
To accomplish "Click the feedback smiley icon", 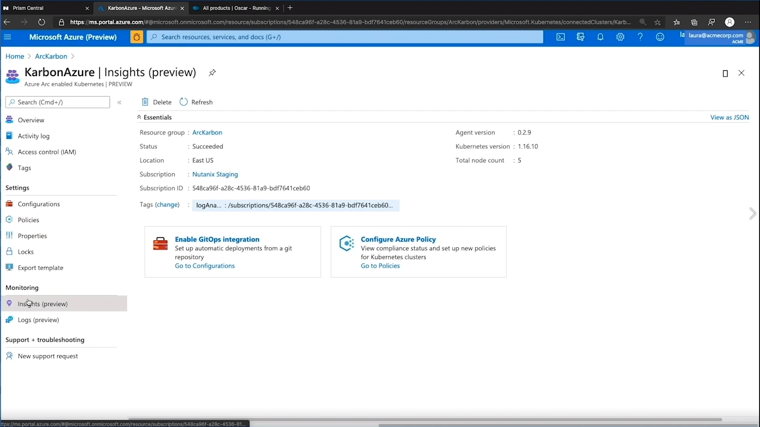I will coord(660,37).
